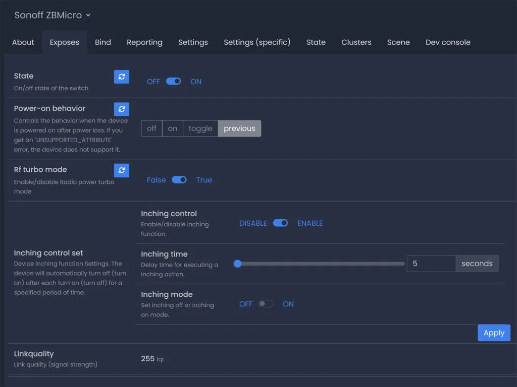Click the 'Power-on behavior' heading
The height and width of the screenshot is (387, 517).
coord(49,108)
